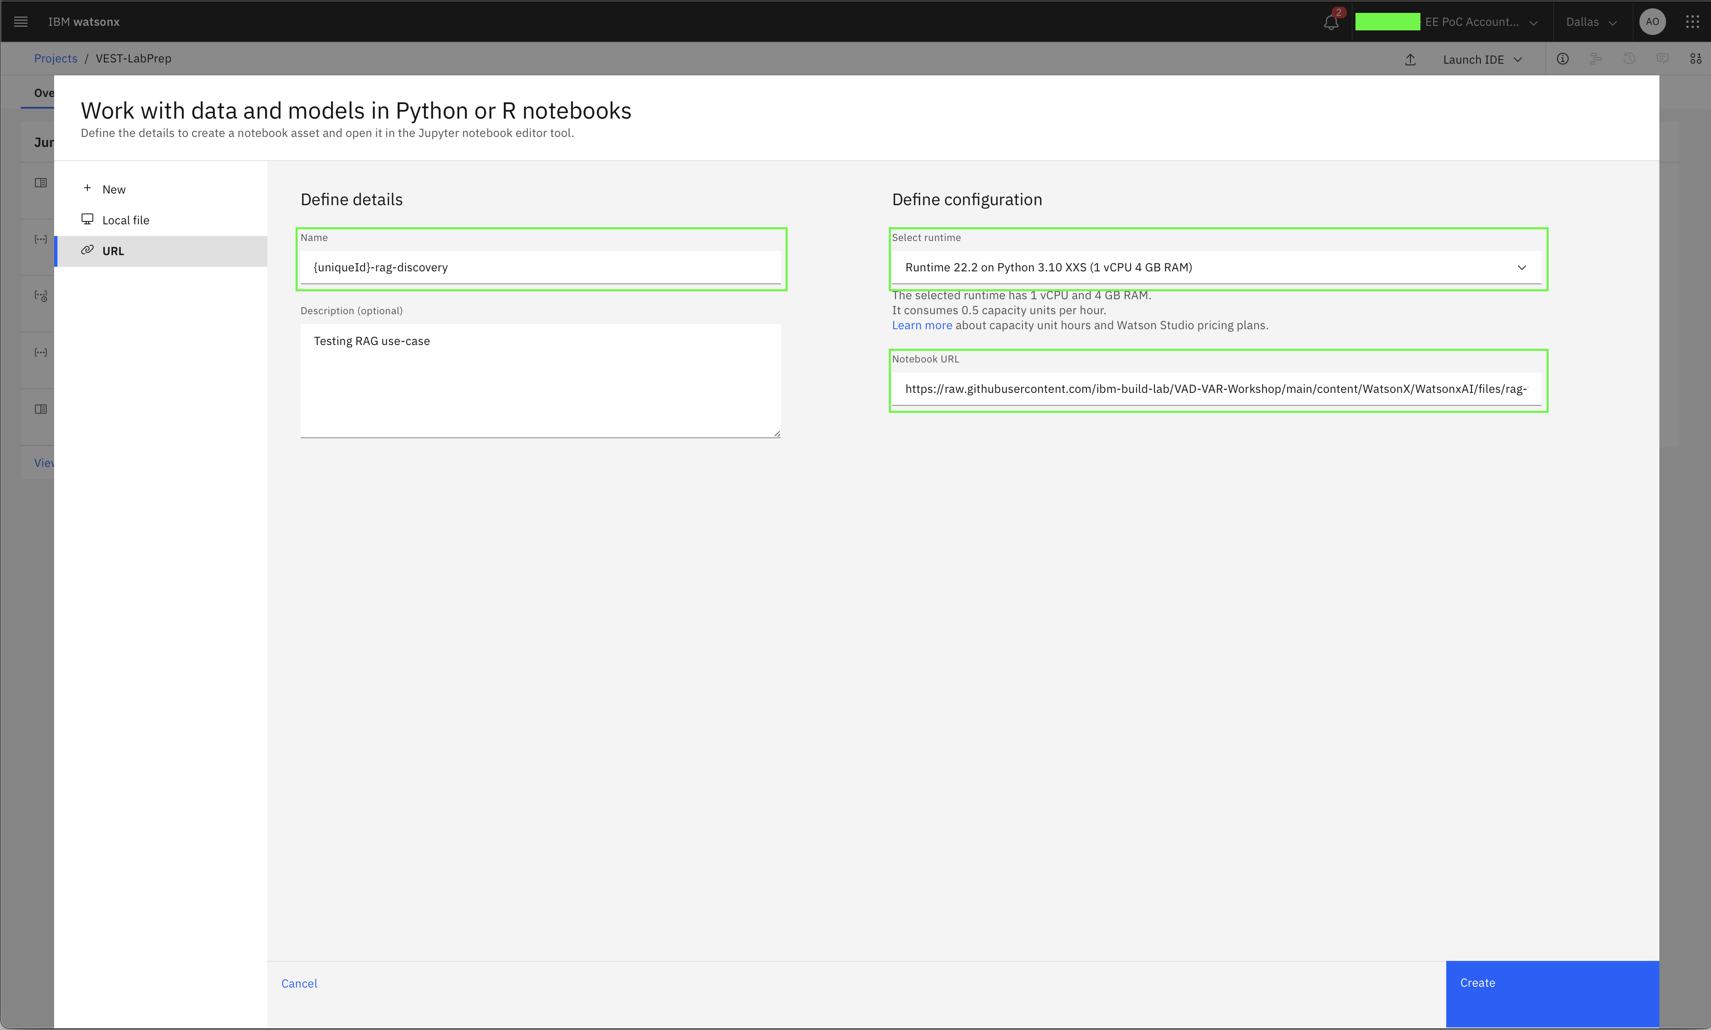Screen dimensions: 1711x1030
Task: Click the upload/export icon in toolbar
Action: click(1410, 59)
